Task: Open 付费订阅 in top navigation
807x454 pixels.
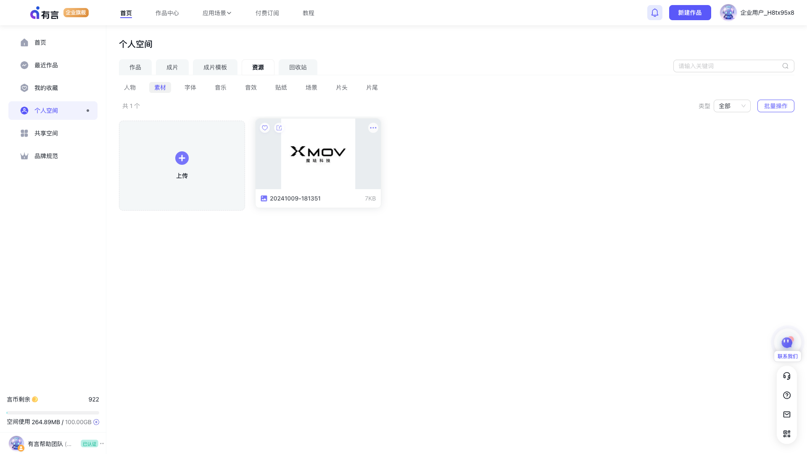Action: (x=267, y=13)
